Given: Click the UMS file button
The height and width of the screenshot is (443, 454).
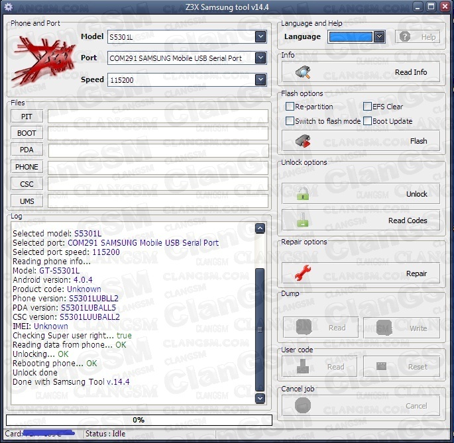Looking at the screenshot, I should click(x=27, y=201).
